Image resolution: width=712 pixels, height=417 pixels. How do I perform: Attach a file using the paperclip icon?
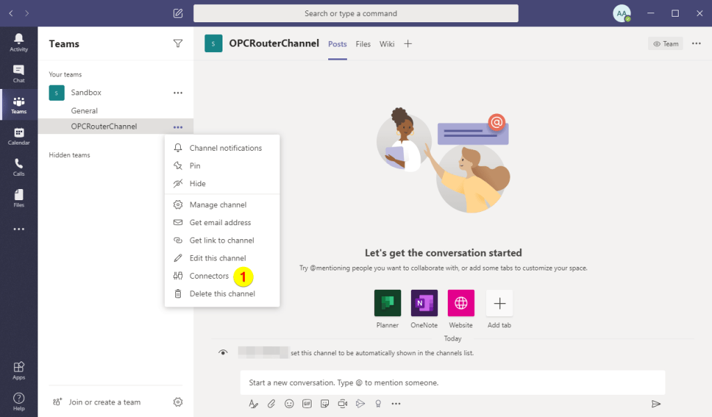[x=271, y=403]
